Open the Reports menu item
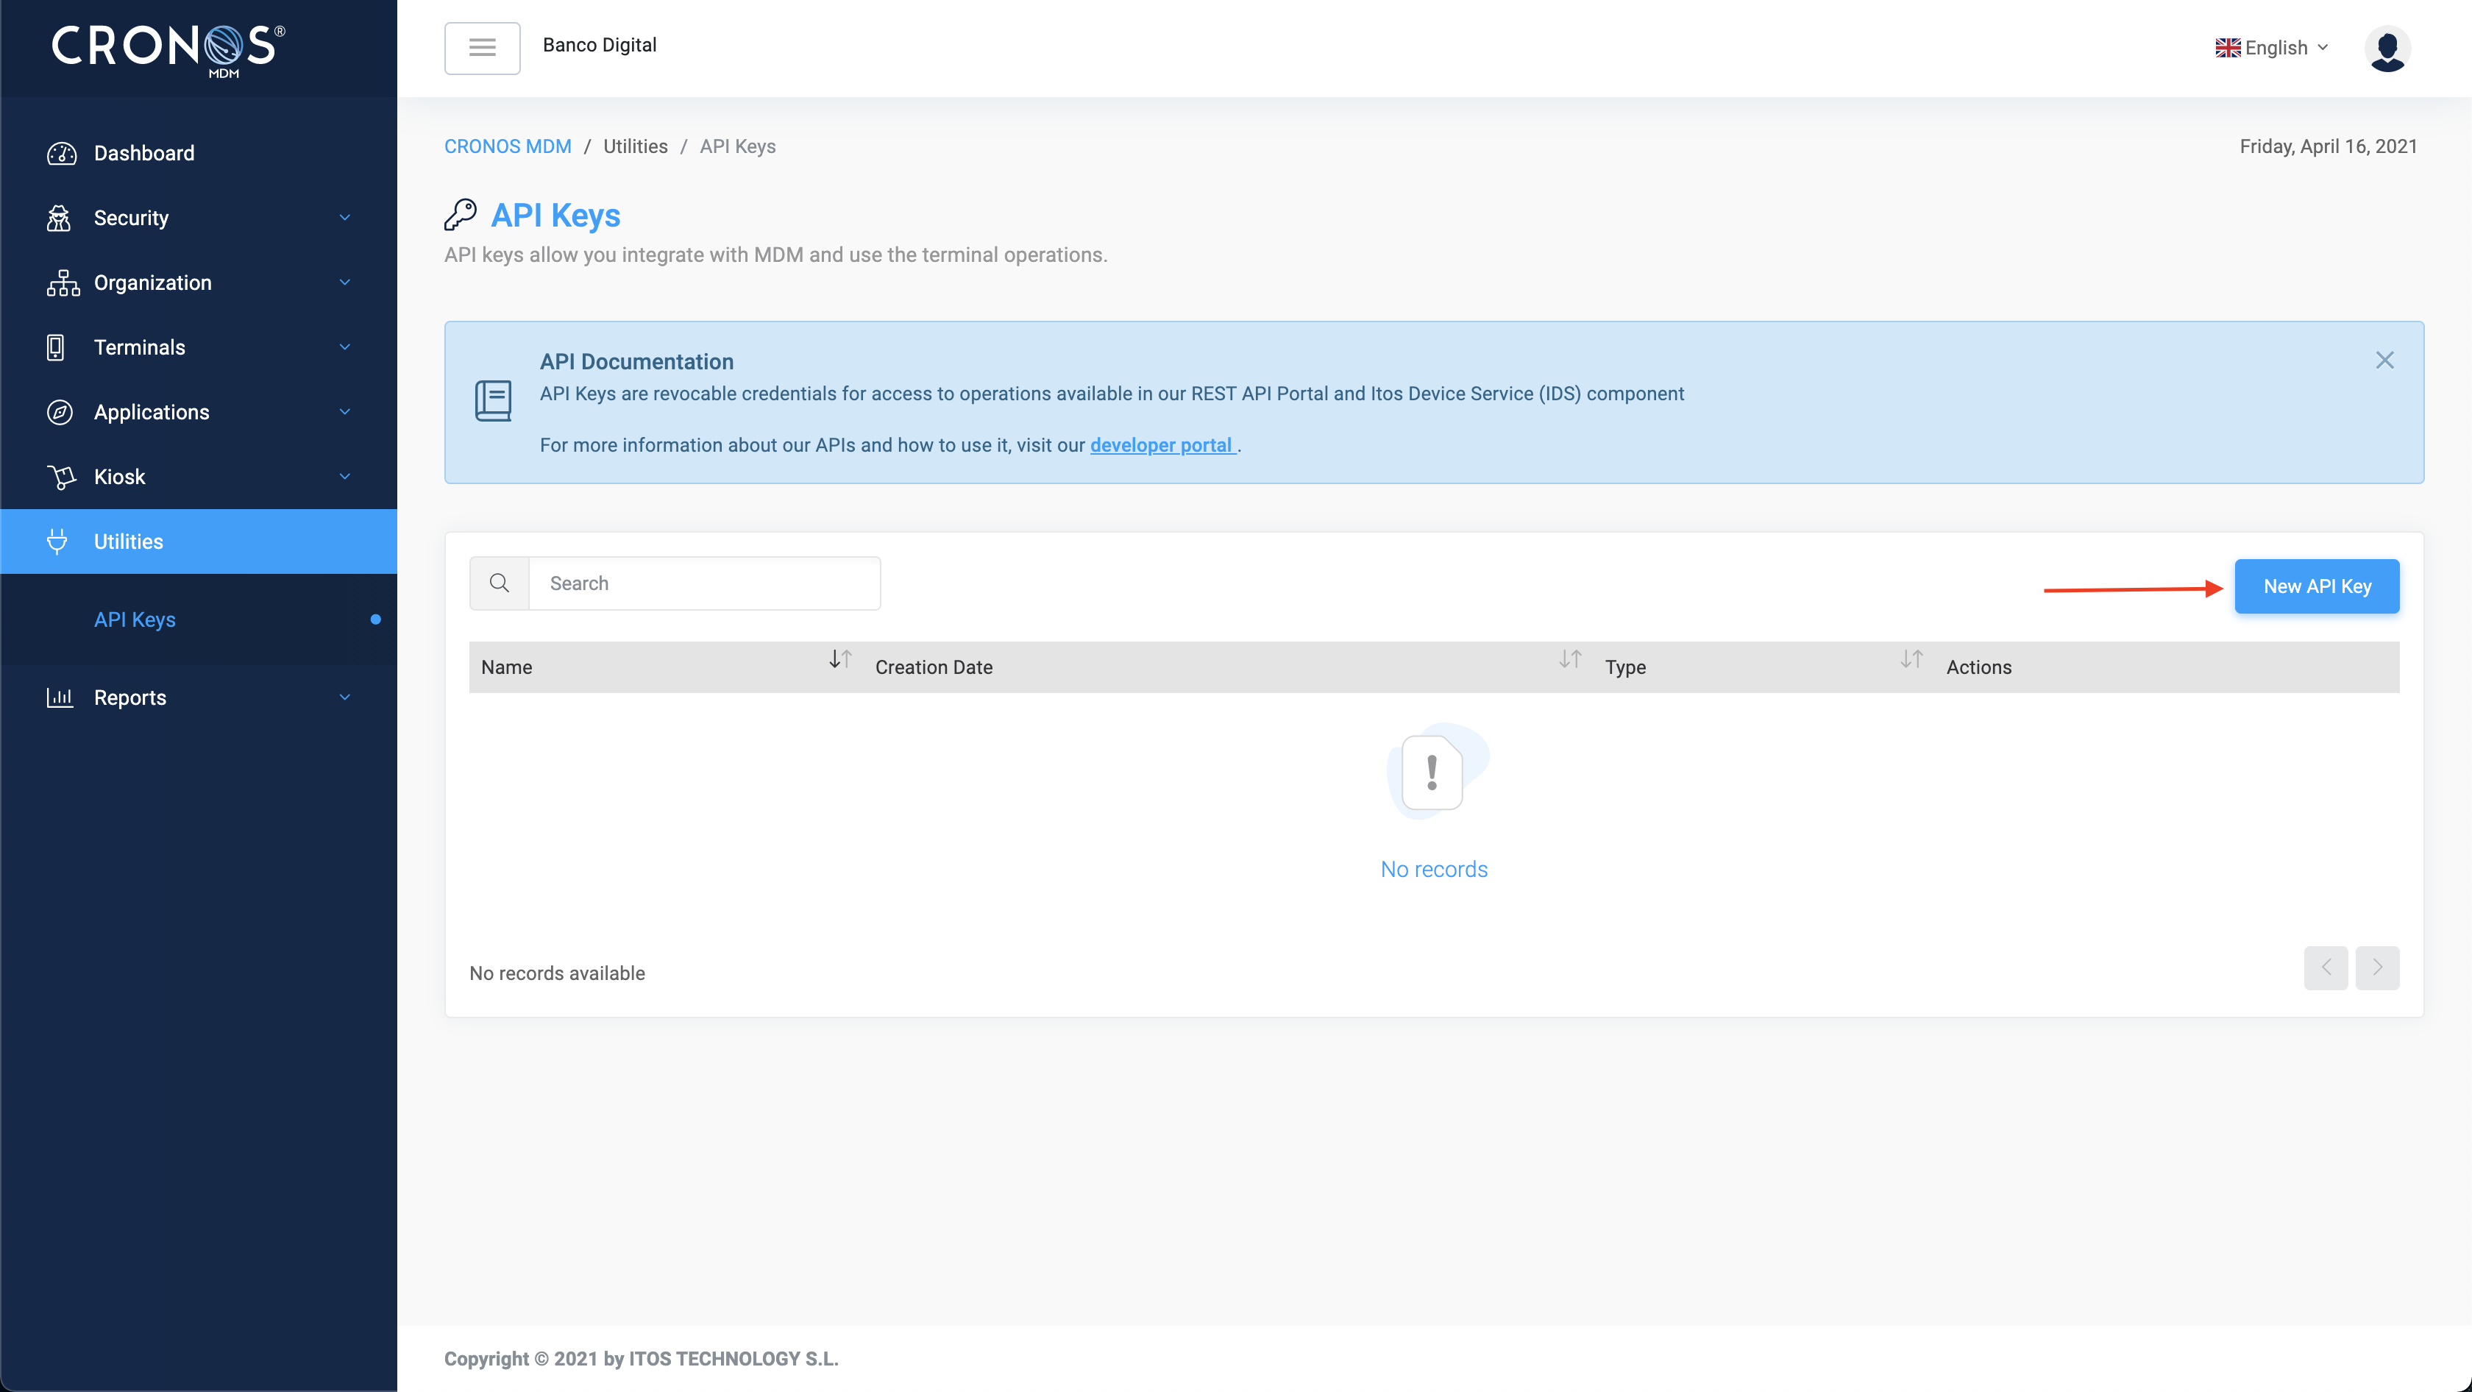The image size is (2472, 1392). (199, 697)
